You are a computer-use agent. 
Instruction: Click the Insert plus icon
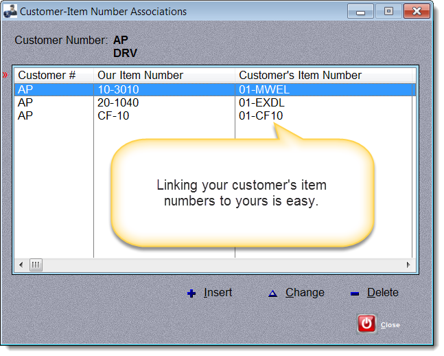click(191, 293)
